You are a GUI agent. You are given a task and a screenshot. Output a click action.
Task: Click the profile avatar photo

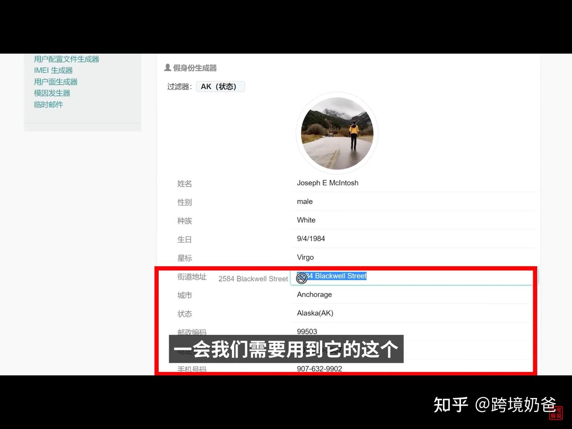(x=337, y=132)
